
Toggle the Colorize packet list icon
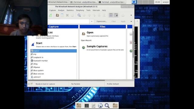click(111, 15)
